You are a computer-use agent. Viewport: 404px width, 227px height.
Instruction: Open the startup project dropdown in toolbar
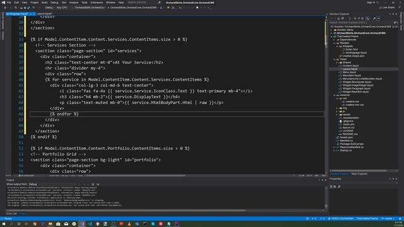[90, 8]
